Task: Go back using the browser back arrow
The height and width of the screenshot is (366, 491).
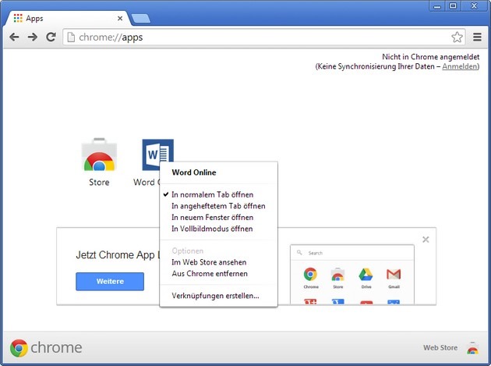Action: 14,37
